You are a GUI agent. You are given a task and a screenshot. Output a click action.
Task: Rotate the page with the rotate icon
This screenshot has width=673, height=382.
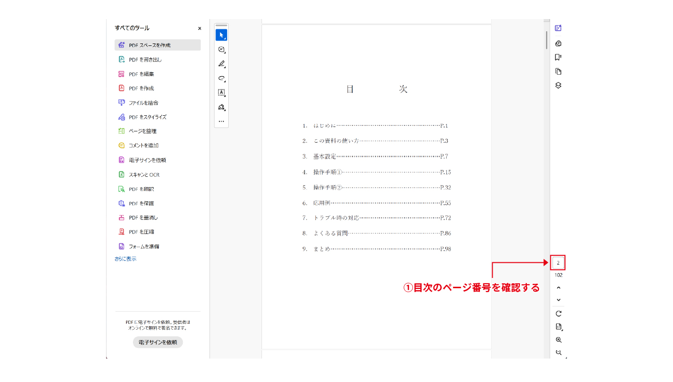[x=558, y=314]
